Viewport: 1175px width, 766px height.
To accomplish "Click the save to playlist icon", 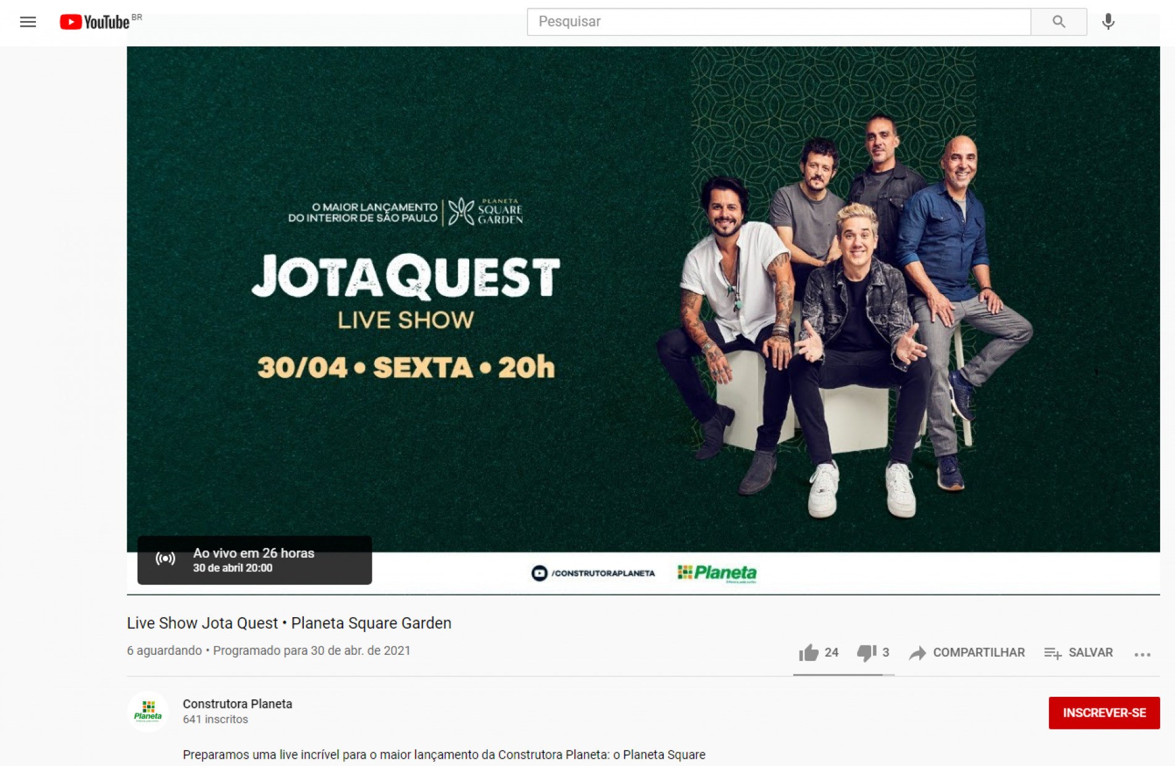I will pos(1052,653).
